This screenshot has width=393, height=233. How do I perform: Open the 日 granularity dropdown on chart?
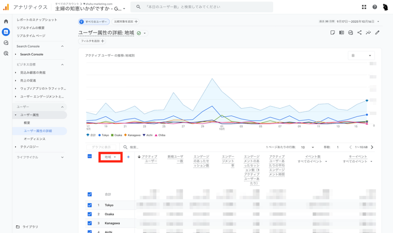coord(361,55)
